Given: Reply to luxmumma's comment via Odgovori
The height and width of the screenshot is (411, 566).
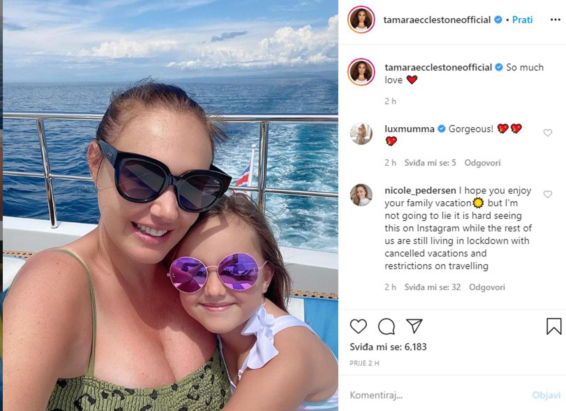Looking at the screenshot, I should pos(482,163).
